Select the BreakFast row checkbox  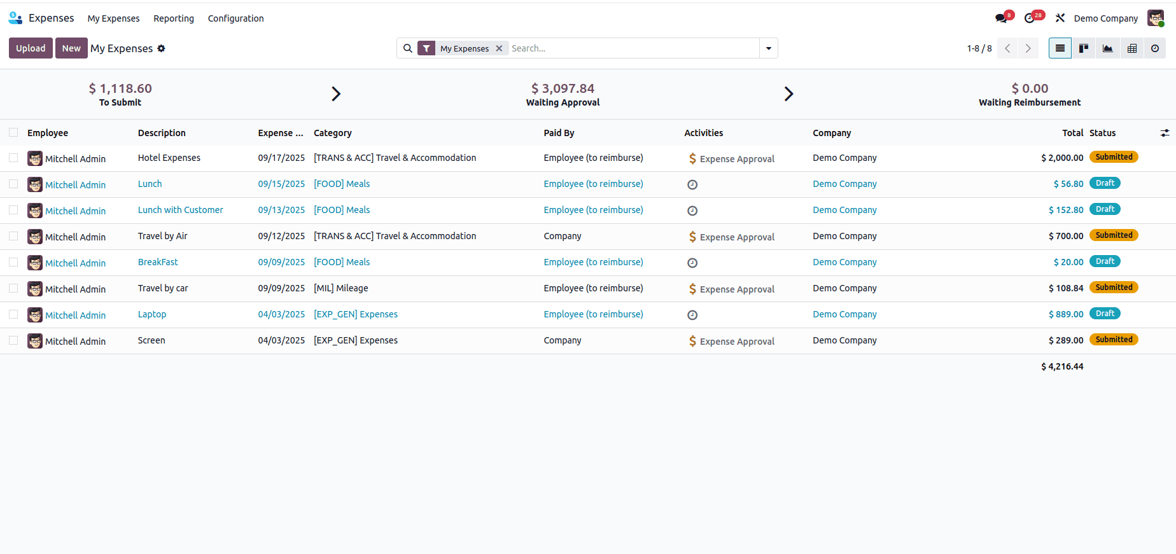[x=13, y=261]
